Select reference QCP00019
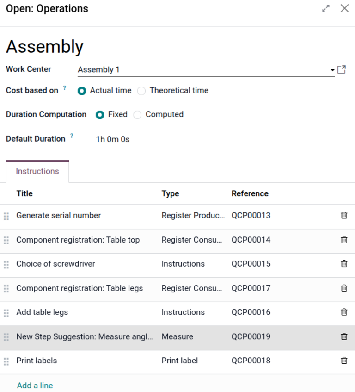 251,336
